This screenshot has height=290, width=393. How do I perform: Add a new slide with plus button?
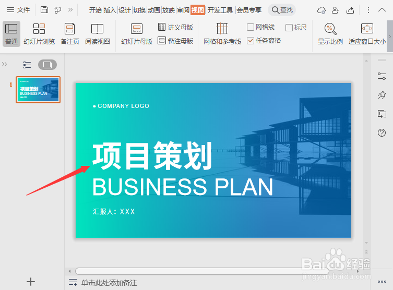click(x=31, y=282)
